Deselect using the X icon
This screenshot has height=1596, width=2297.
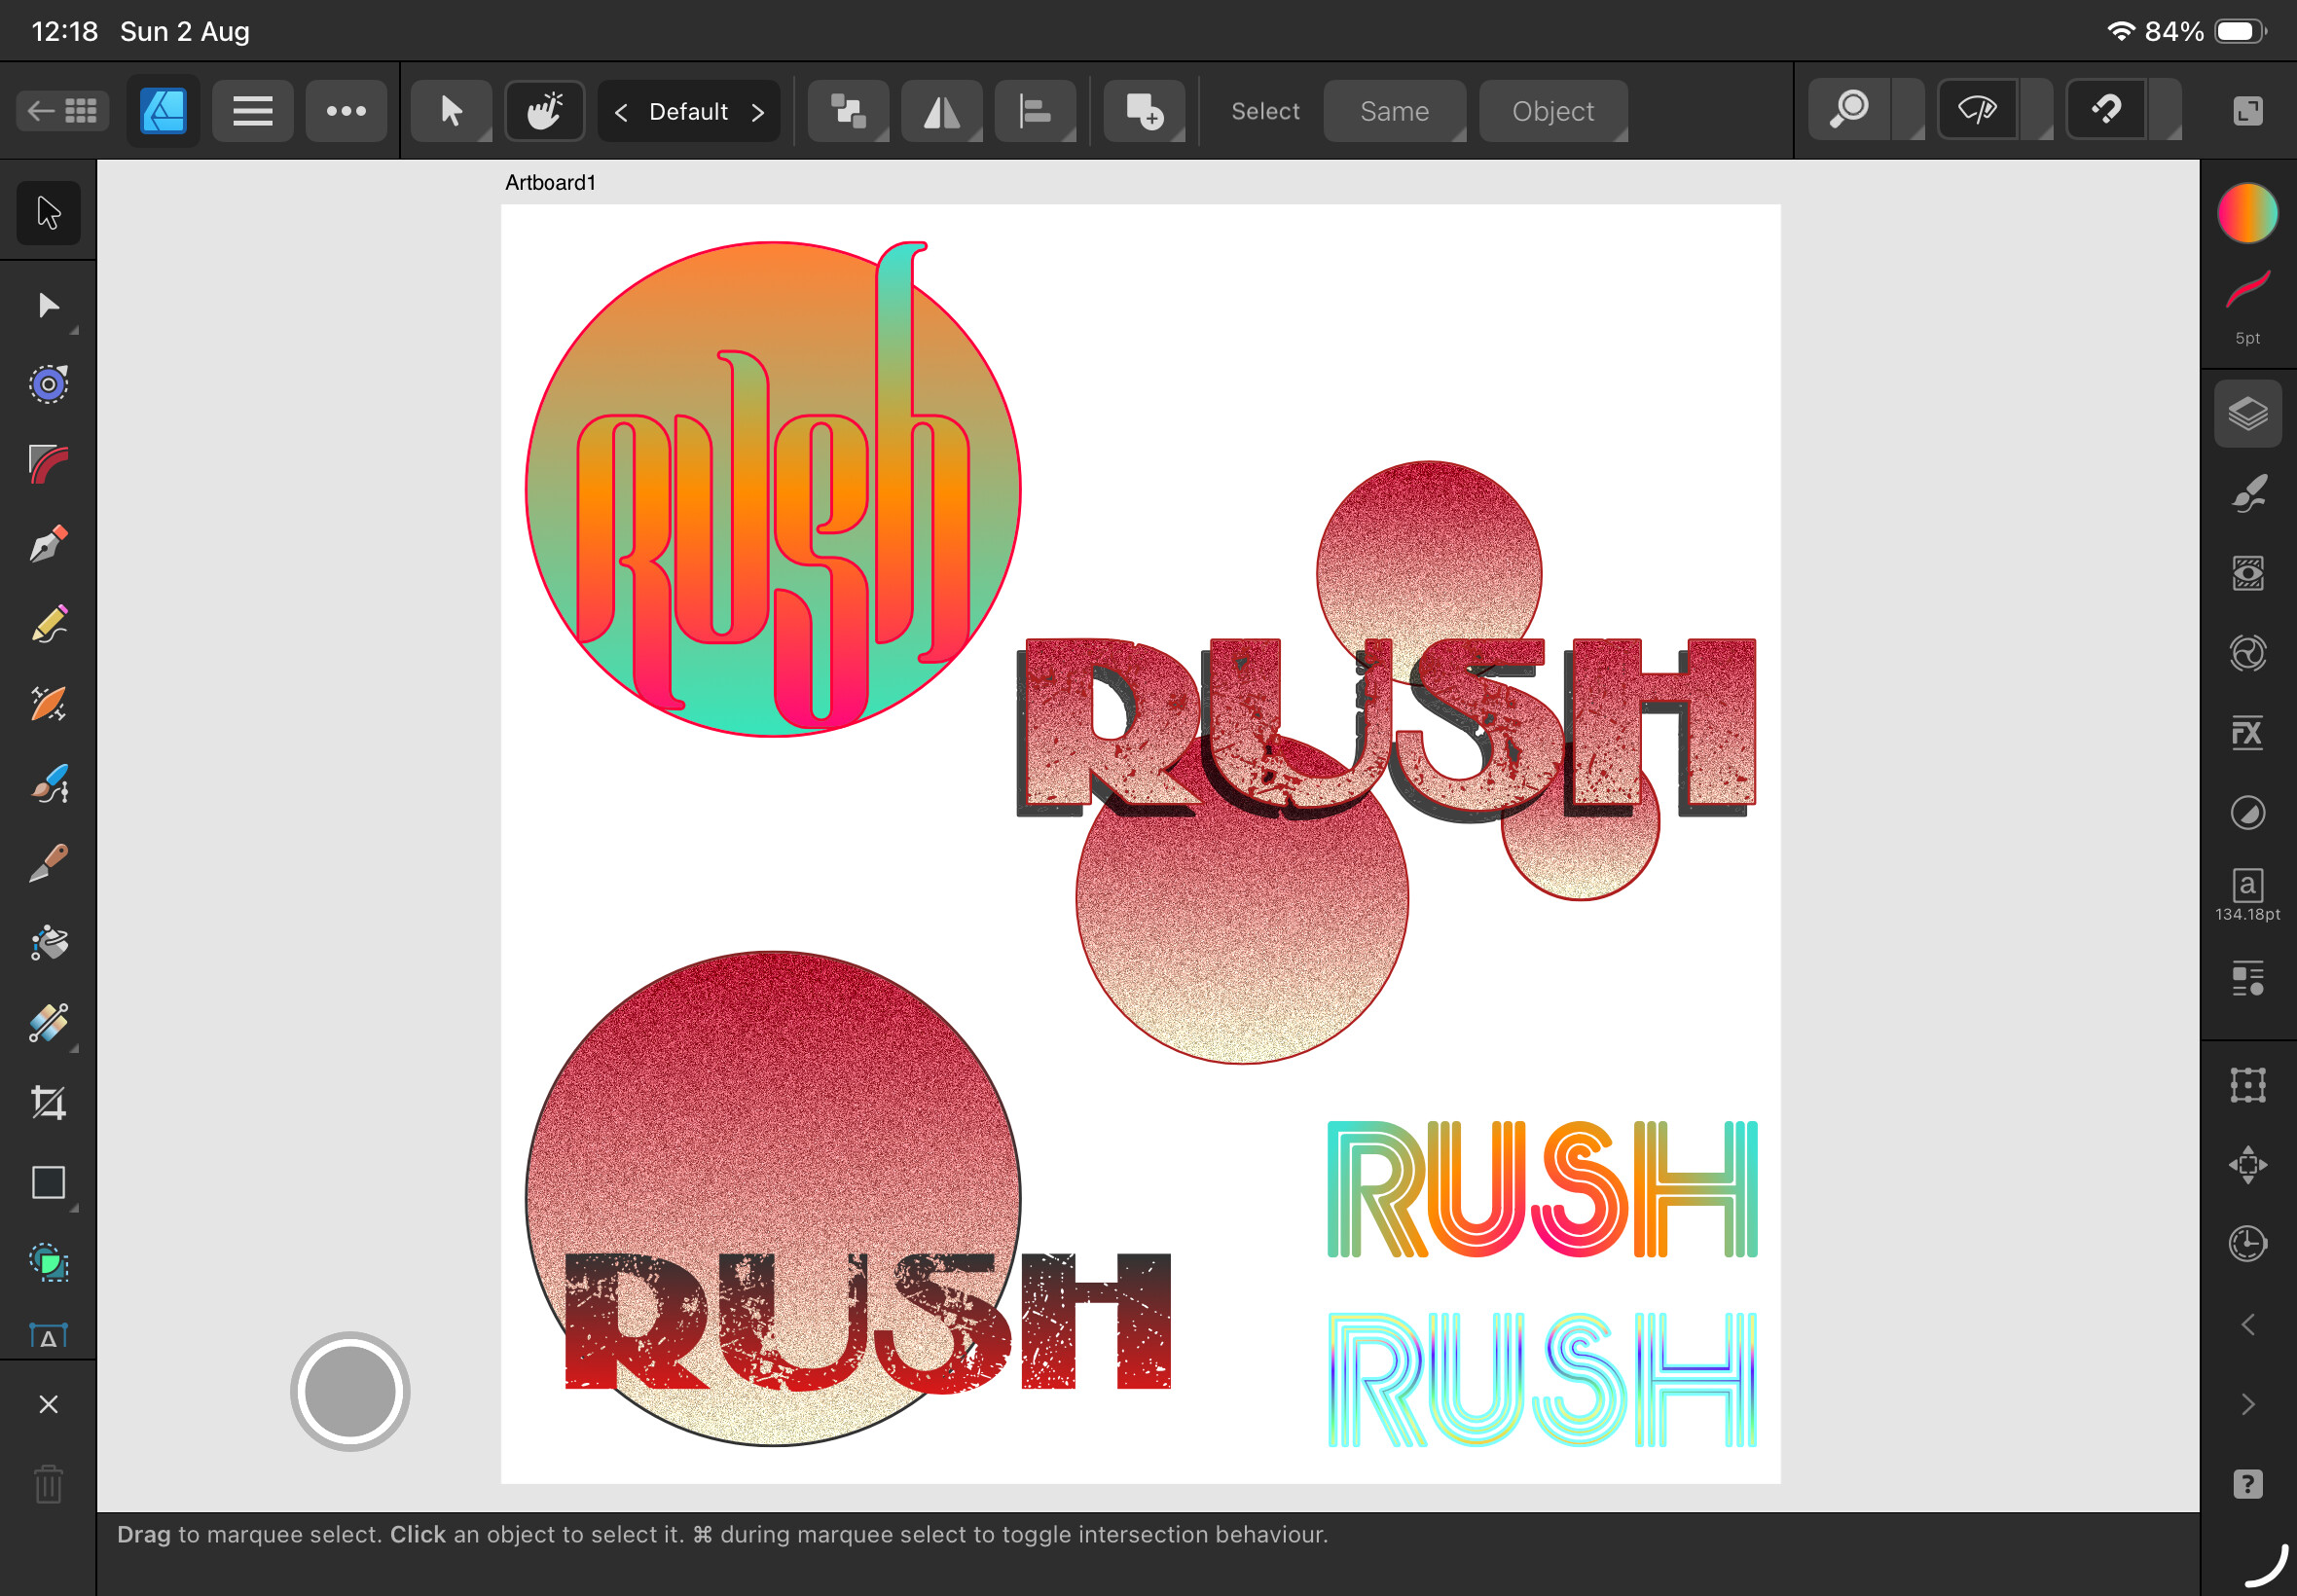pos(48,1404)
